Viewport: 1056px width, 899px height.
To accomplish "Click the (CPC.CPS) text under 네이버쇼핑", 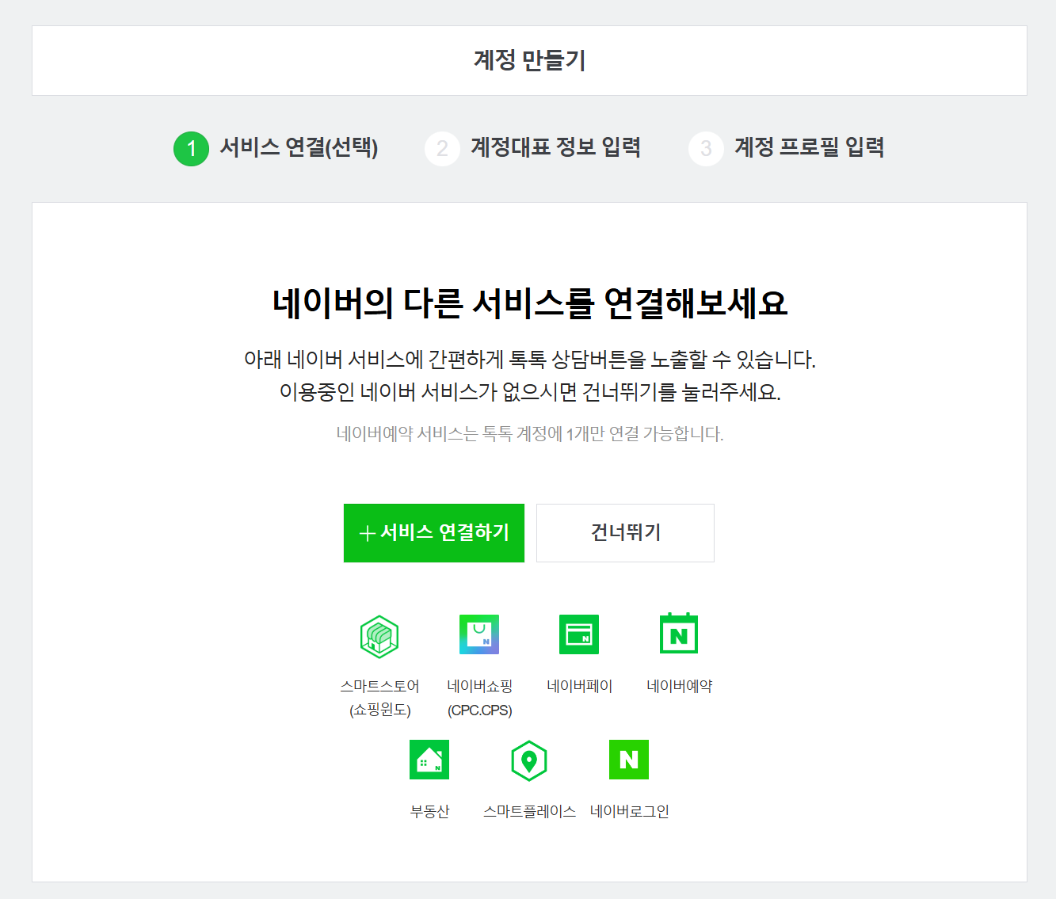I will point(479,710).
